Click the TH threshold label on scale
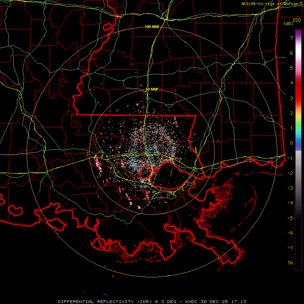Screen dimensions: 304x304 click(290, 263)
